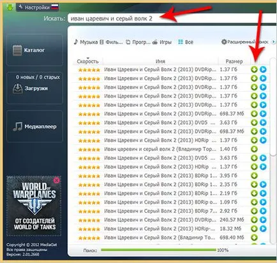Play the 18.32 Мб HDRip result
This screenshot has height=263, width=277.
tap(263, 229)
